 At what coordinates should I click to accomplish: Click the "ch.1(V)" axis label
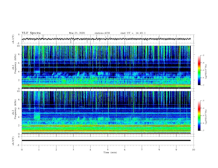13,39
